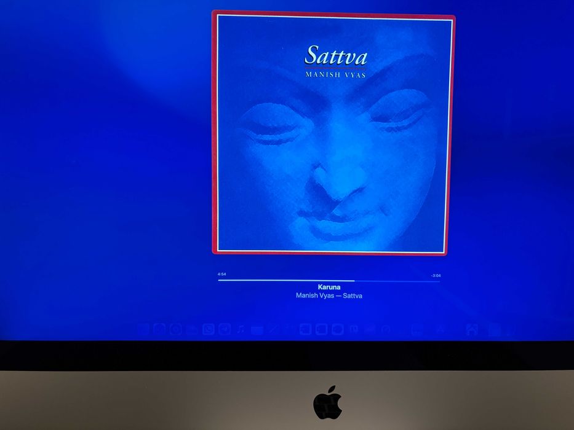Screen dimensions: 574x430
Task: Seek using the playback progress bar
Action: [329, 281]
